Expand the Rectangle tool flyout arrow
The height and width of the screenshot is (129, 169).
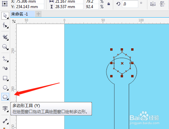(x=8, y=80)
